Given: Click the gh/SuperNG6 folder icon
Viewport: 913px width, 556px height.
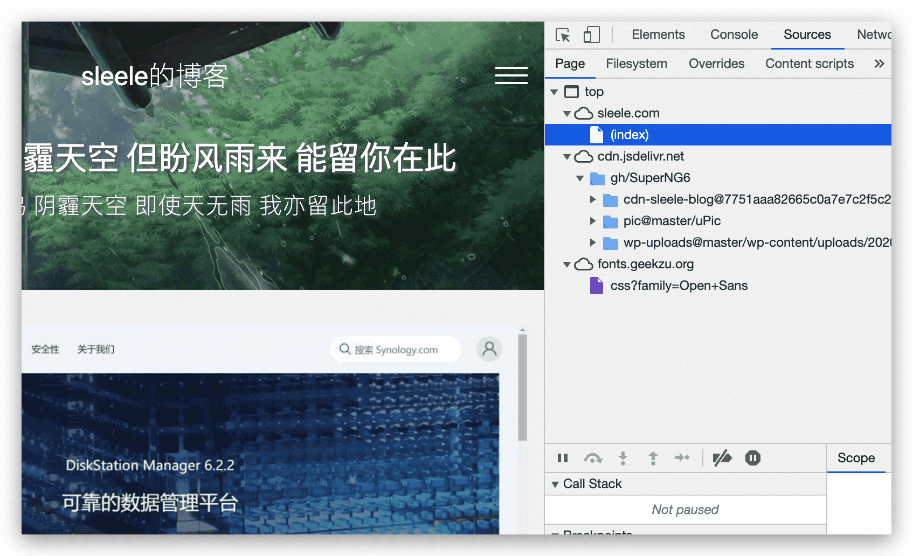Looking at the screenshot, I should (x=597, y=178).
